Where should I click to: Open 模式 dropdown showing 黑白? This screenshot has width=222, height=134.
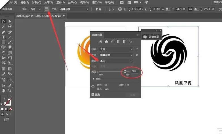point(116,61)
